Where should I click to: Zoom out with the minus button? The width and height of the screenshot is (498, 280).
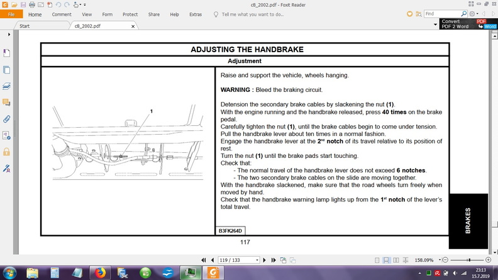[x=445, y=260]
